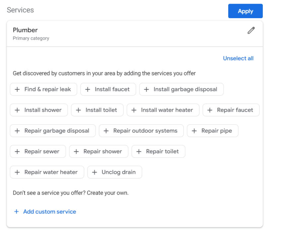Pick the Unclog drain service chip

(x=114, y=172)
